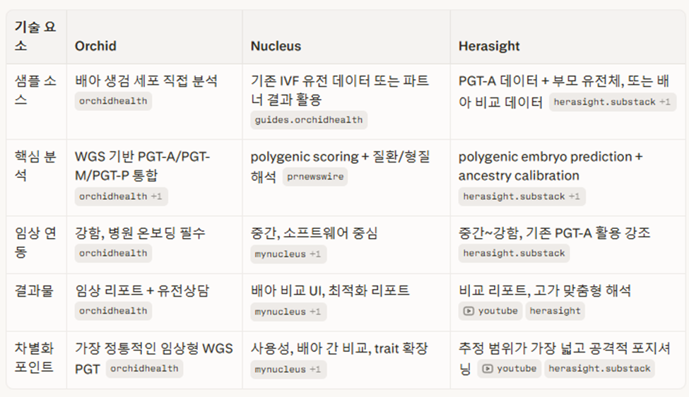Viewport: 689px width, 397px height.
Task: Click the youtube chip in 차별화 포인트 row
Action: click(510, 369)
